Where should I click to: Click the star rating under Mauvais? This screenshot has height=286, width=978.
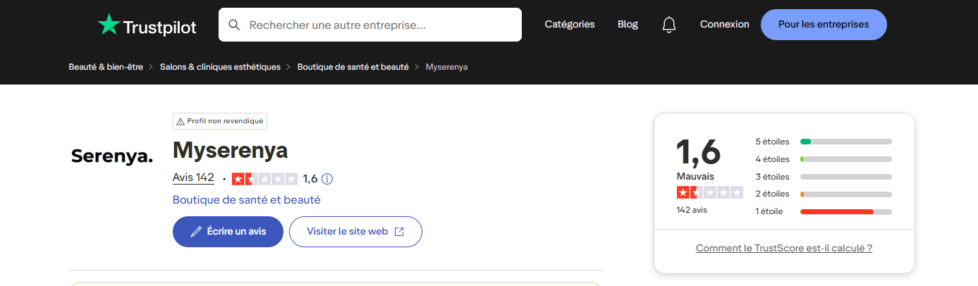coord(709,192)
